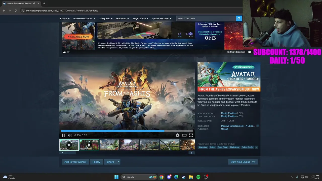The width and height of the screenshot is (322, 181).
Task: Select the Multiplayer tag
Action: (x=234, y=147)
